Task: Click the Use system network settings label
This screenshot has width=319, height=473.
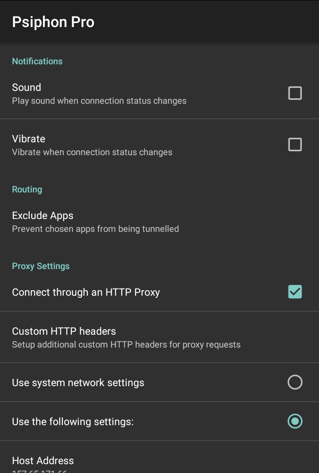Action: point(78,383)
